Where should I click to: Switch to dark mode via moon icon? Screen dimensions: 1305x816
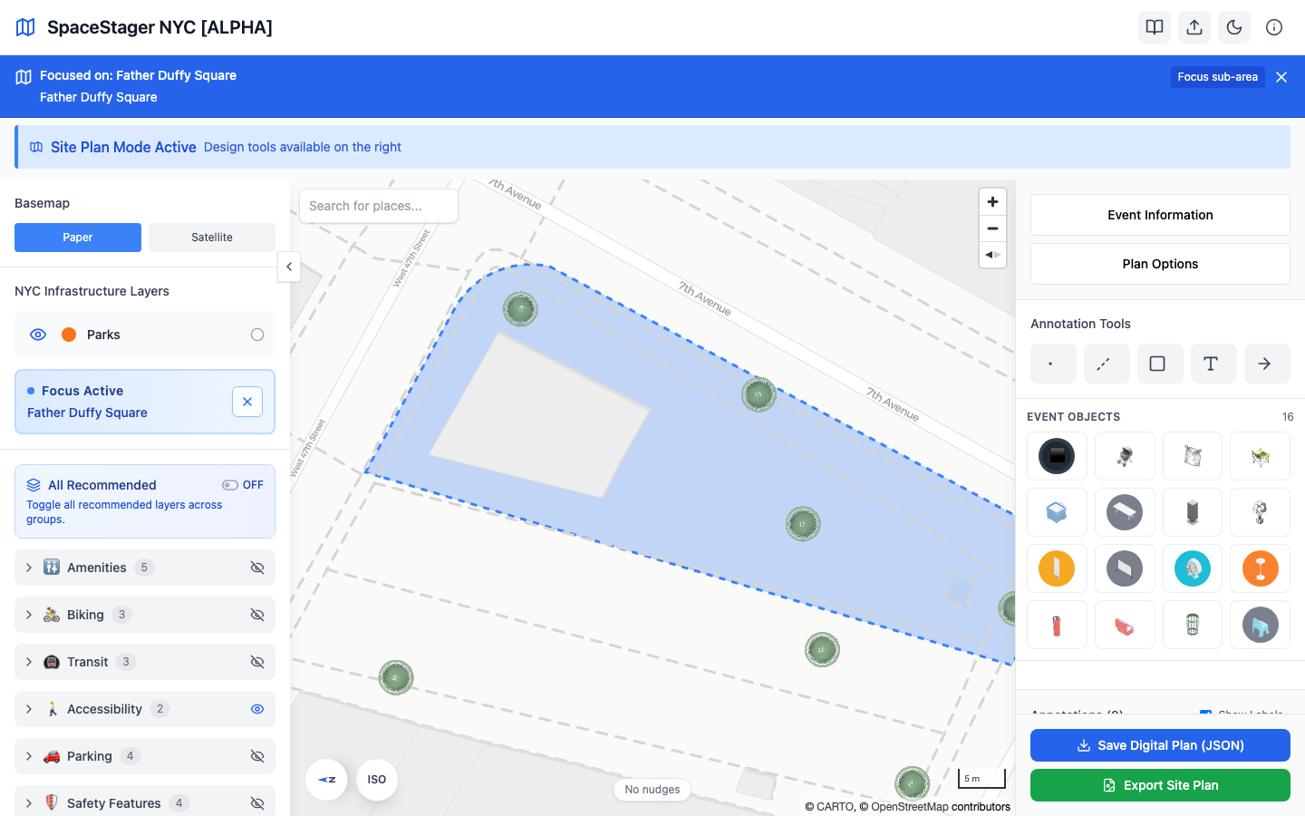coord(1234,27)
